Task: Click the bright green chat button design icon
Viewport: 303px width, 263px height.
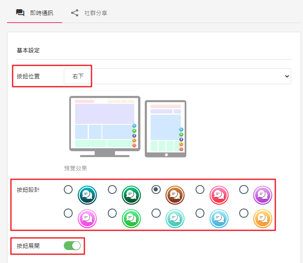Action: (131, 219)
